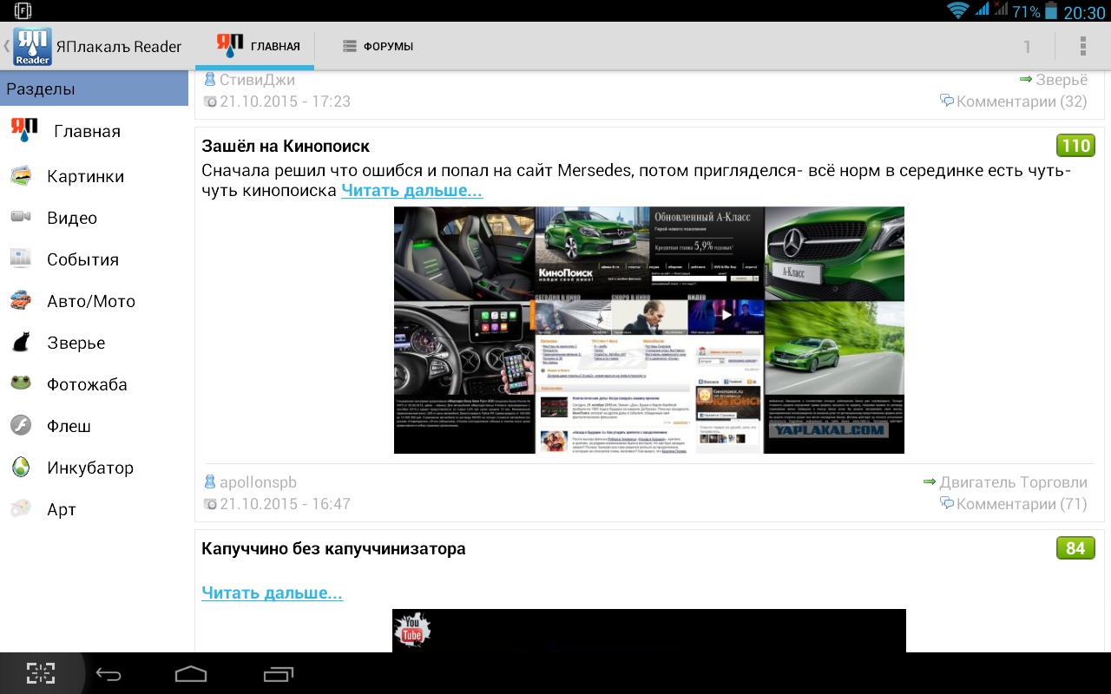This screenshot has height=694, width=1111.
Task: Tap the Android recent apps button
Action: (279, 673)
